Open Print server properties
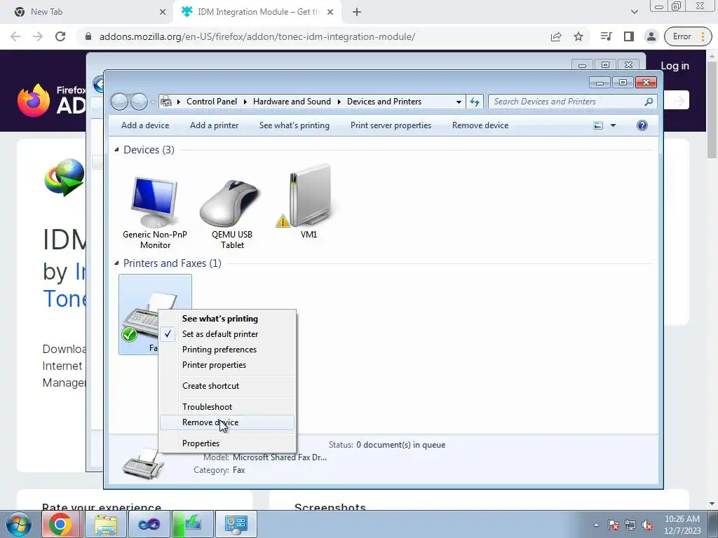This screenshot has height=538, width=718. [391, 125]
